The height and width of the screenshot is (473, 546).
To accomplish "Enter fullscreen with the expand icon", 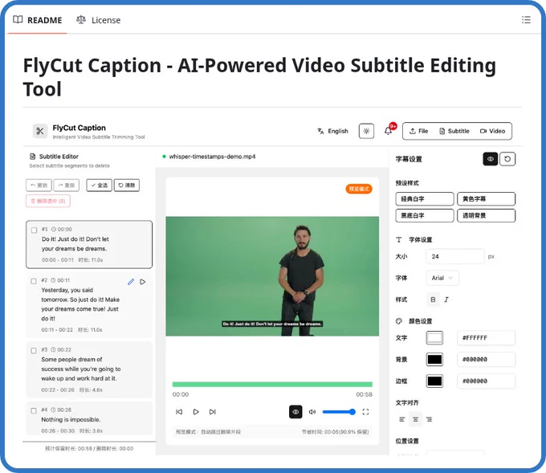I will pyautogui.click(x=365, y=412).
